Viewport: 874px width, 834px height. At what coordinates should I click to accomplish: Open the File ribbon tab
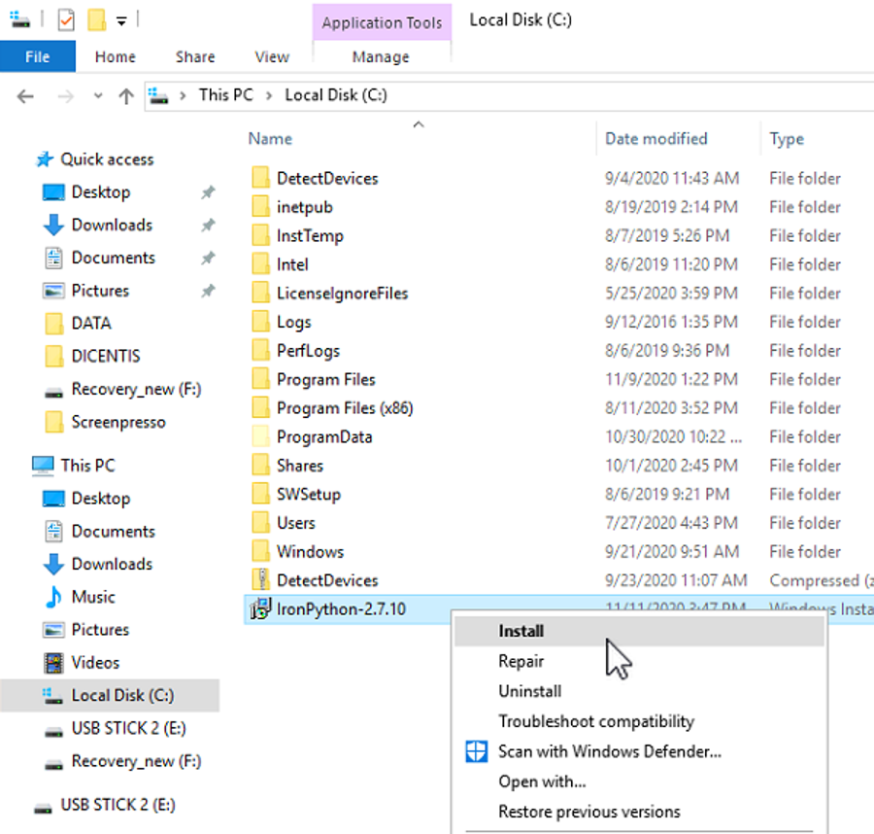click(x=37, y=56)
